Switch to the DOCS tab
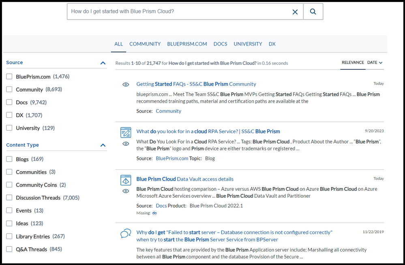 point(220,44)
